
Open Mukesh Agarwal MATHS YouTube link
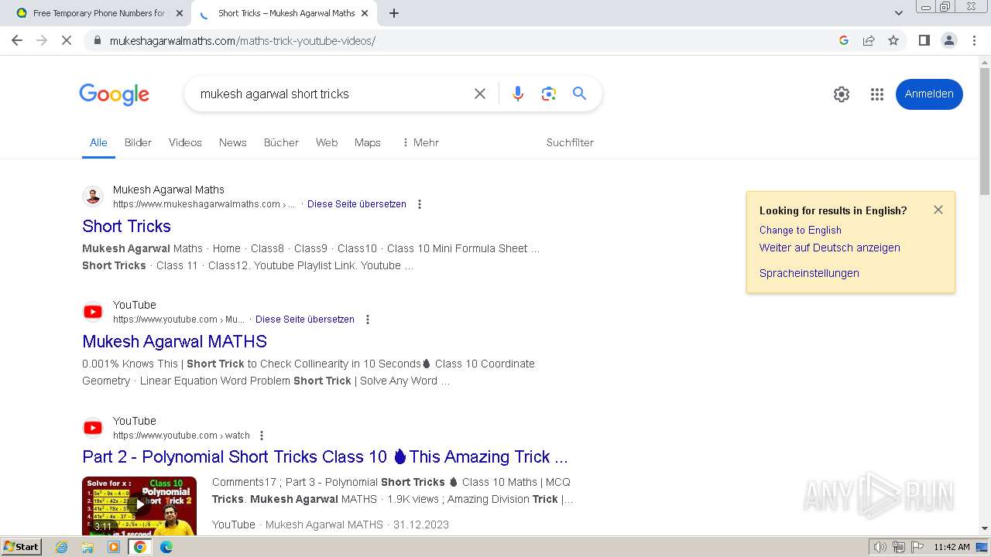(174, 341)
